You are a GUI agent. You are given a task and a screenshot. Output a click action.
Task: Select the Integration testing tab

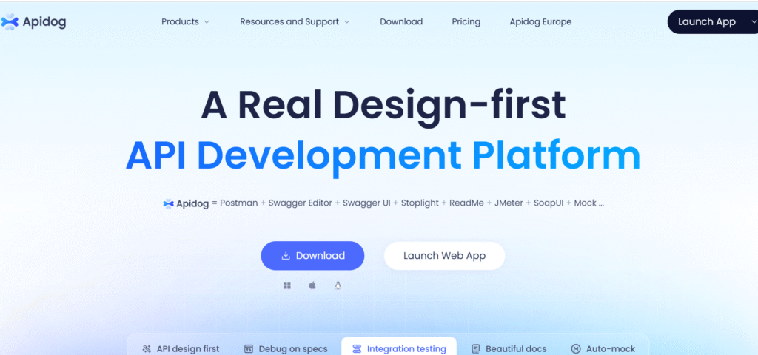tap(399, 346)
